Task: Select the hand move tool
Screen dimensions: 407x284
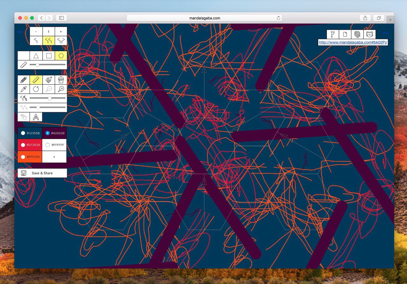Action: coord(24,117)
